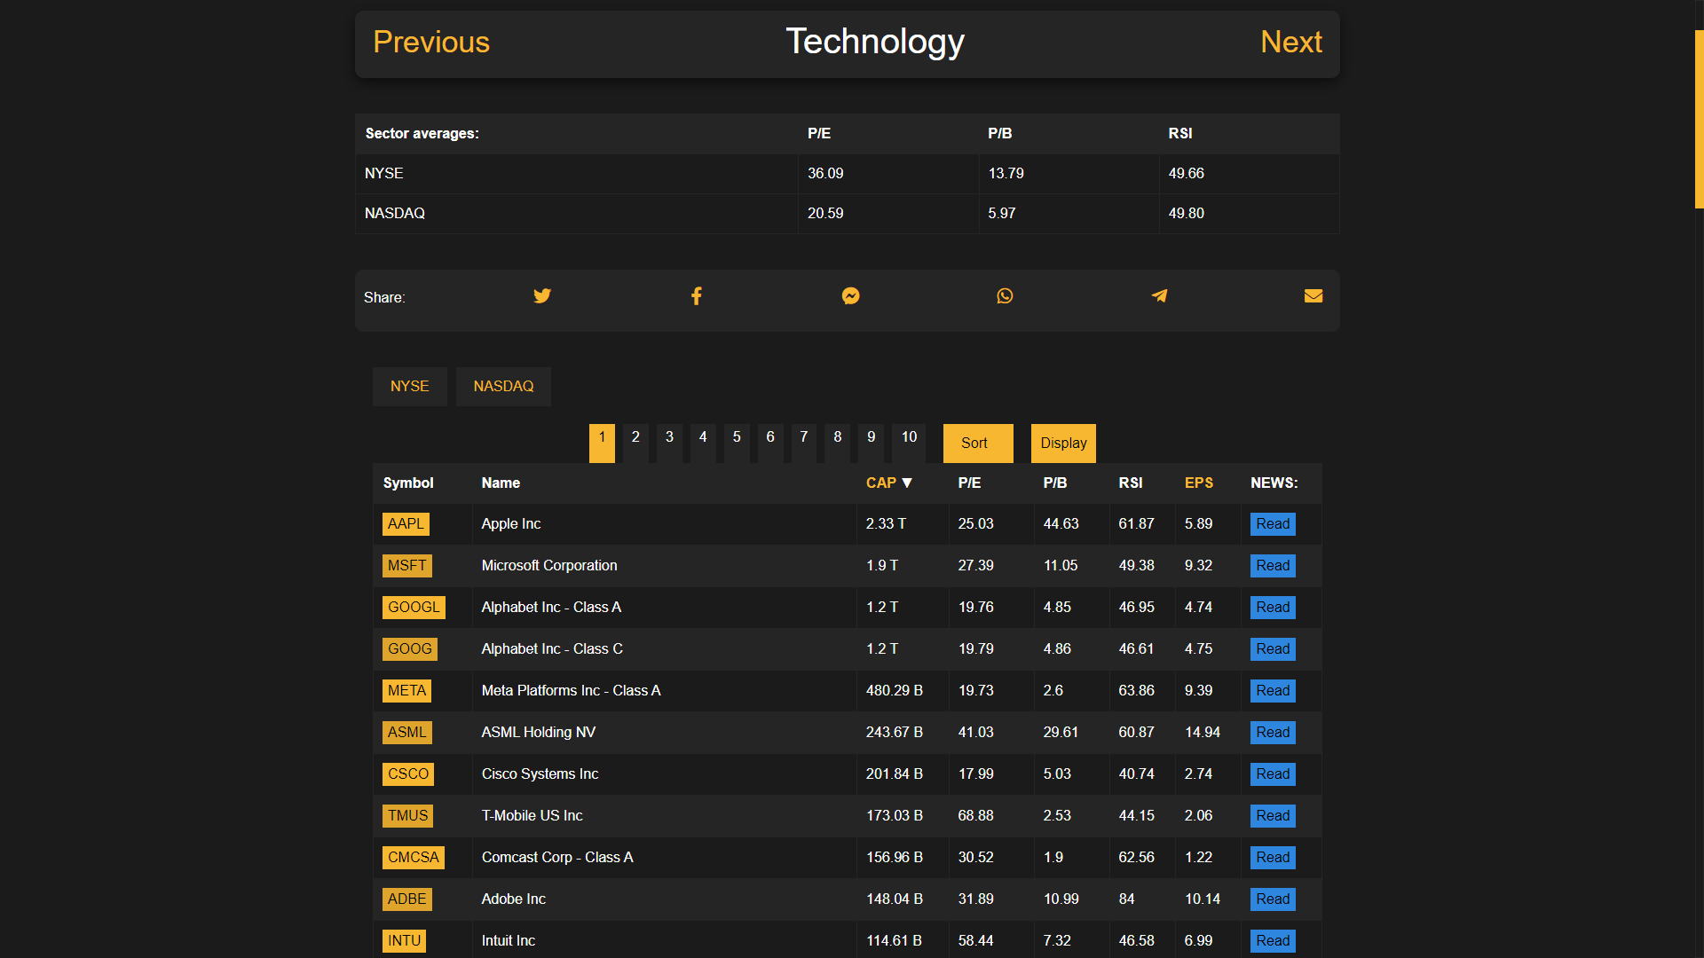This screenshot has height=958, width=1704.
Task: Read news for Adobe Inc
Action: point(1272,899)
